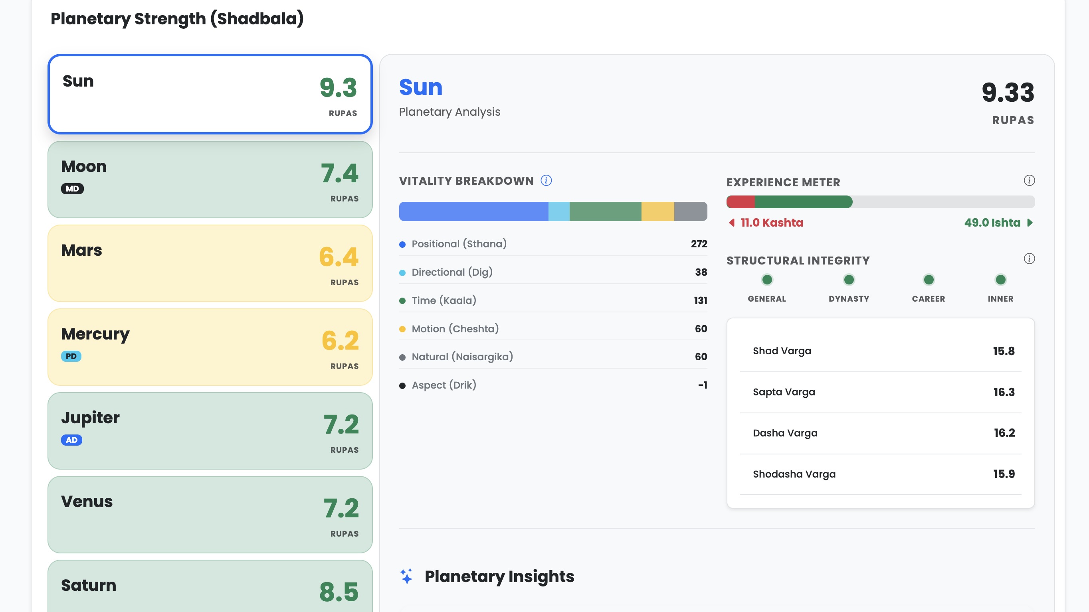The height and width of the screenshot is (612, 1089).
Task: Select the General integrity dot
Action: (767, 280)
